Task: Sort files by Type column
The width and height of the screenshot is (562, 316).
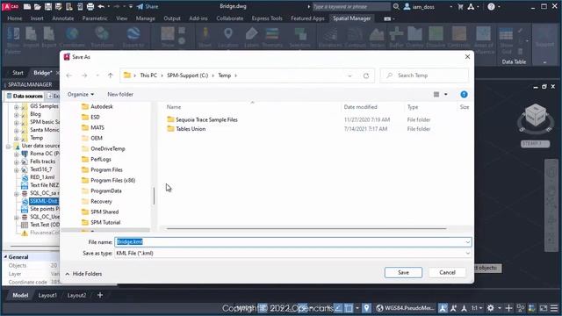Action: pos(413,107)
